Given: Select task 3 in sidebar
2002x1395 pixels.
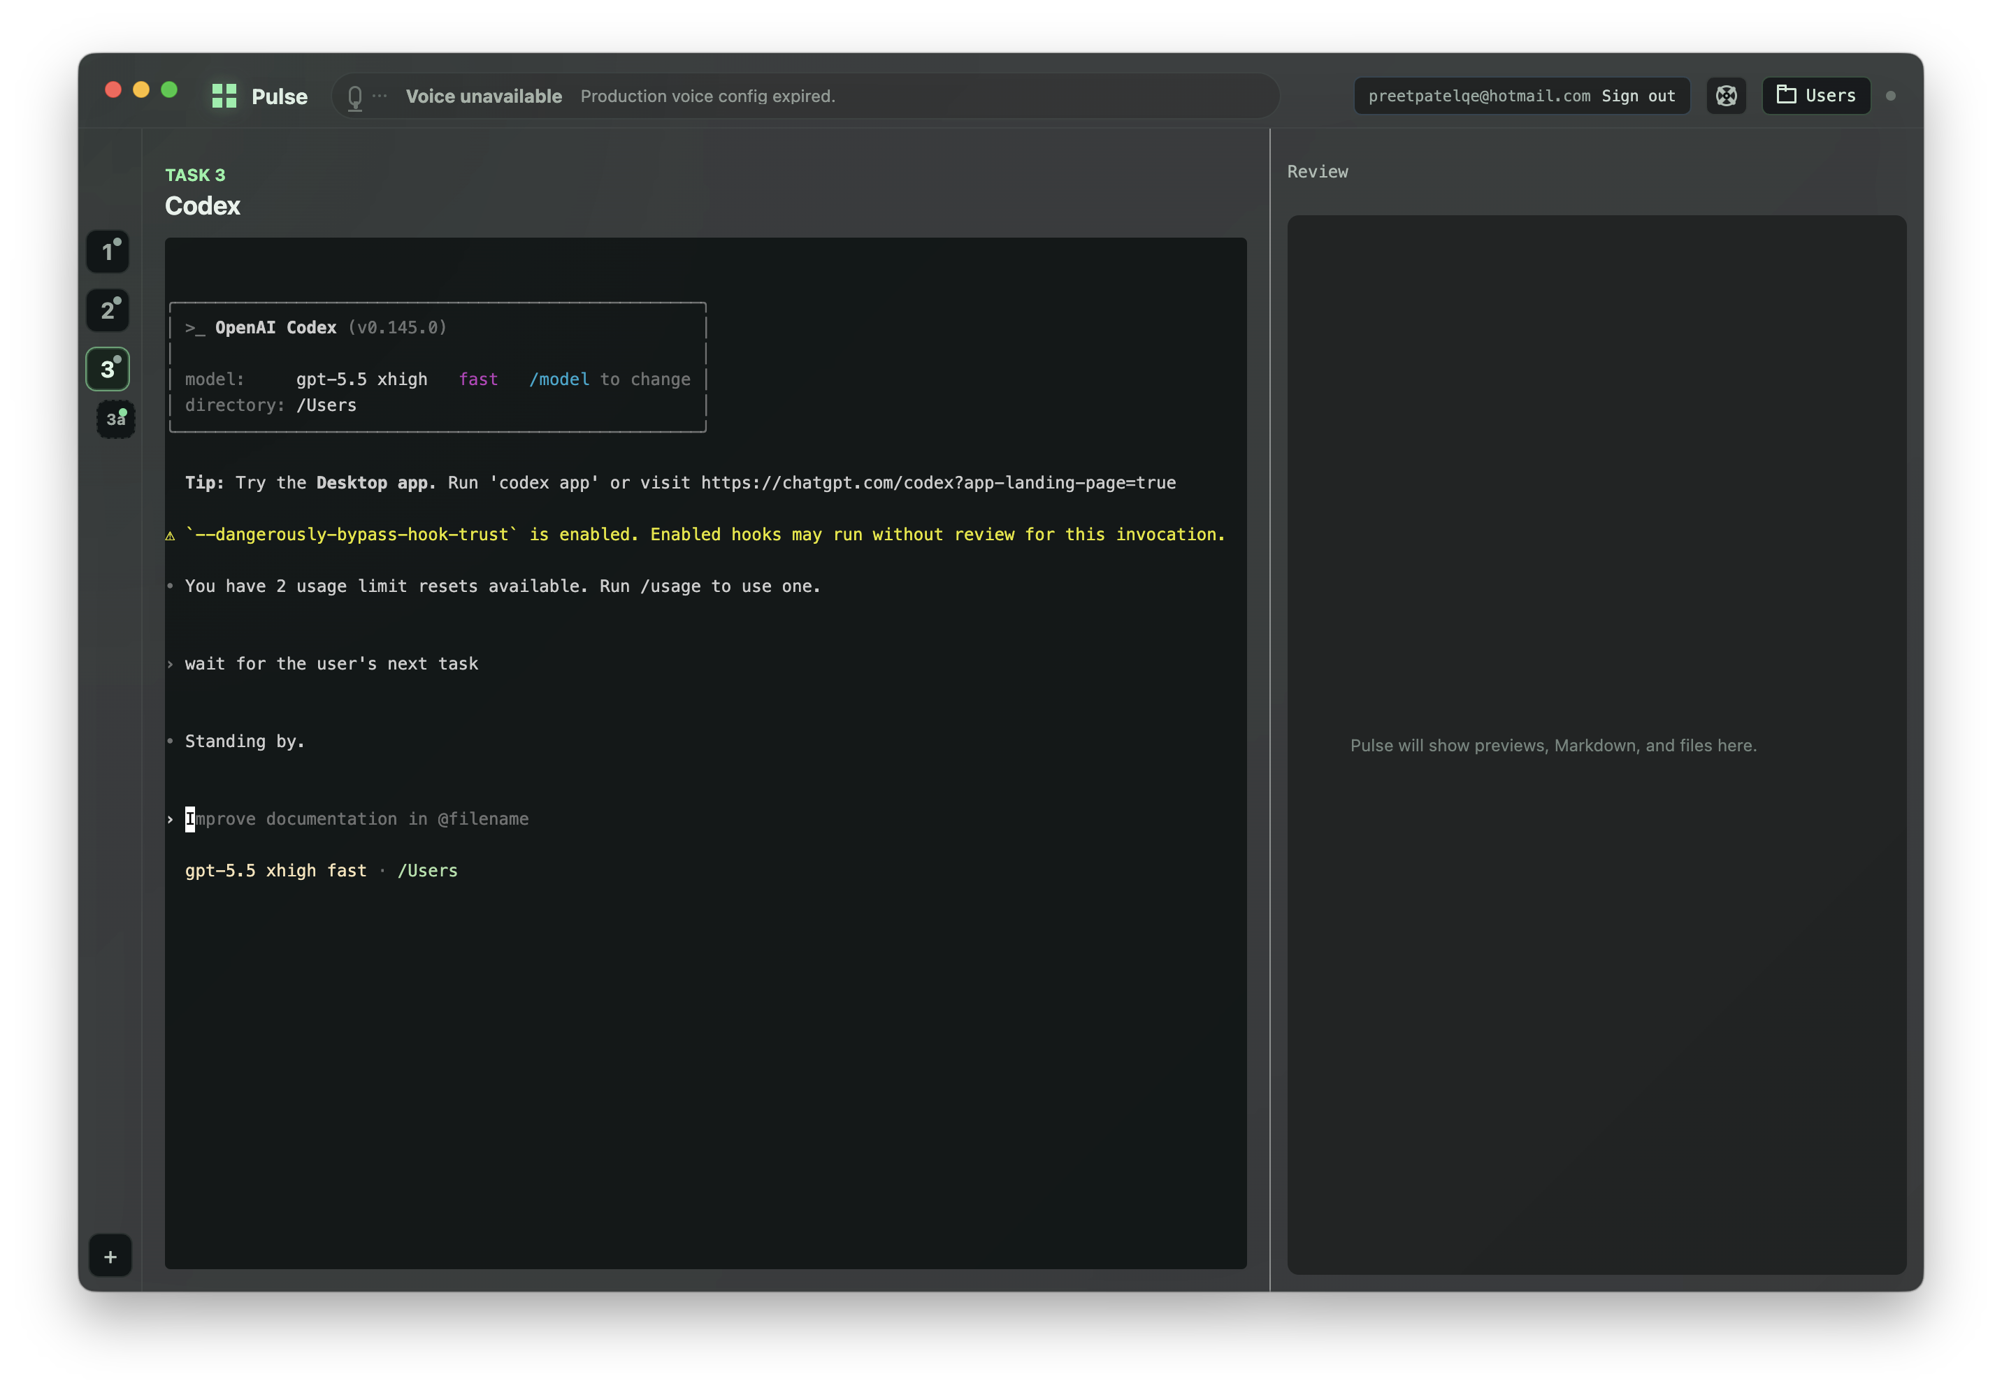Looking at the screenshot, I should [108, 370].
